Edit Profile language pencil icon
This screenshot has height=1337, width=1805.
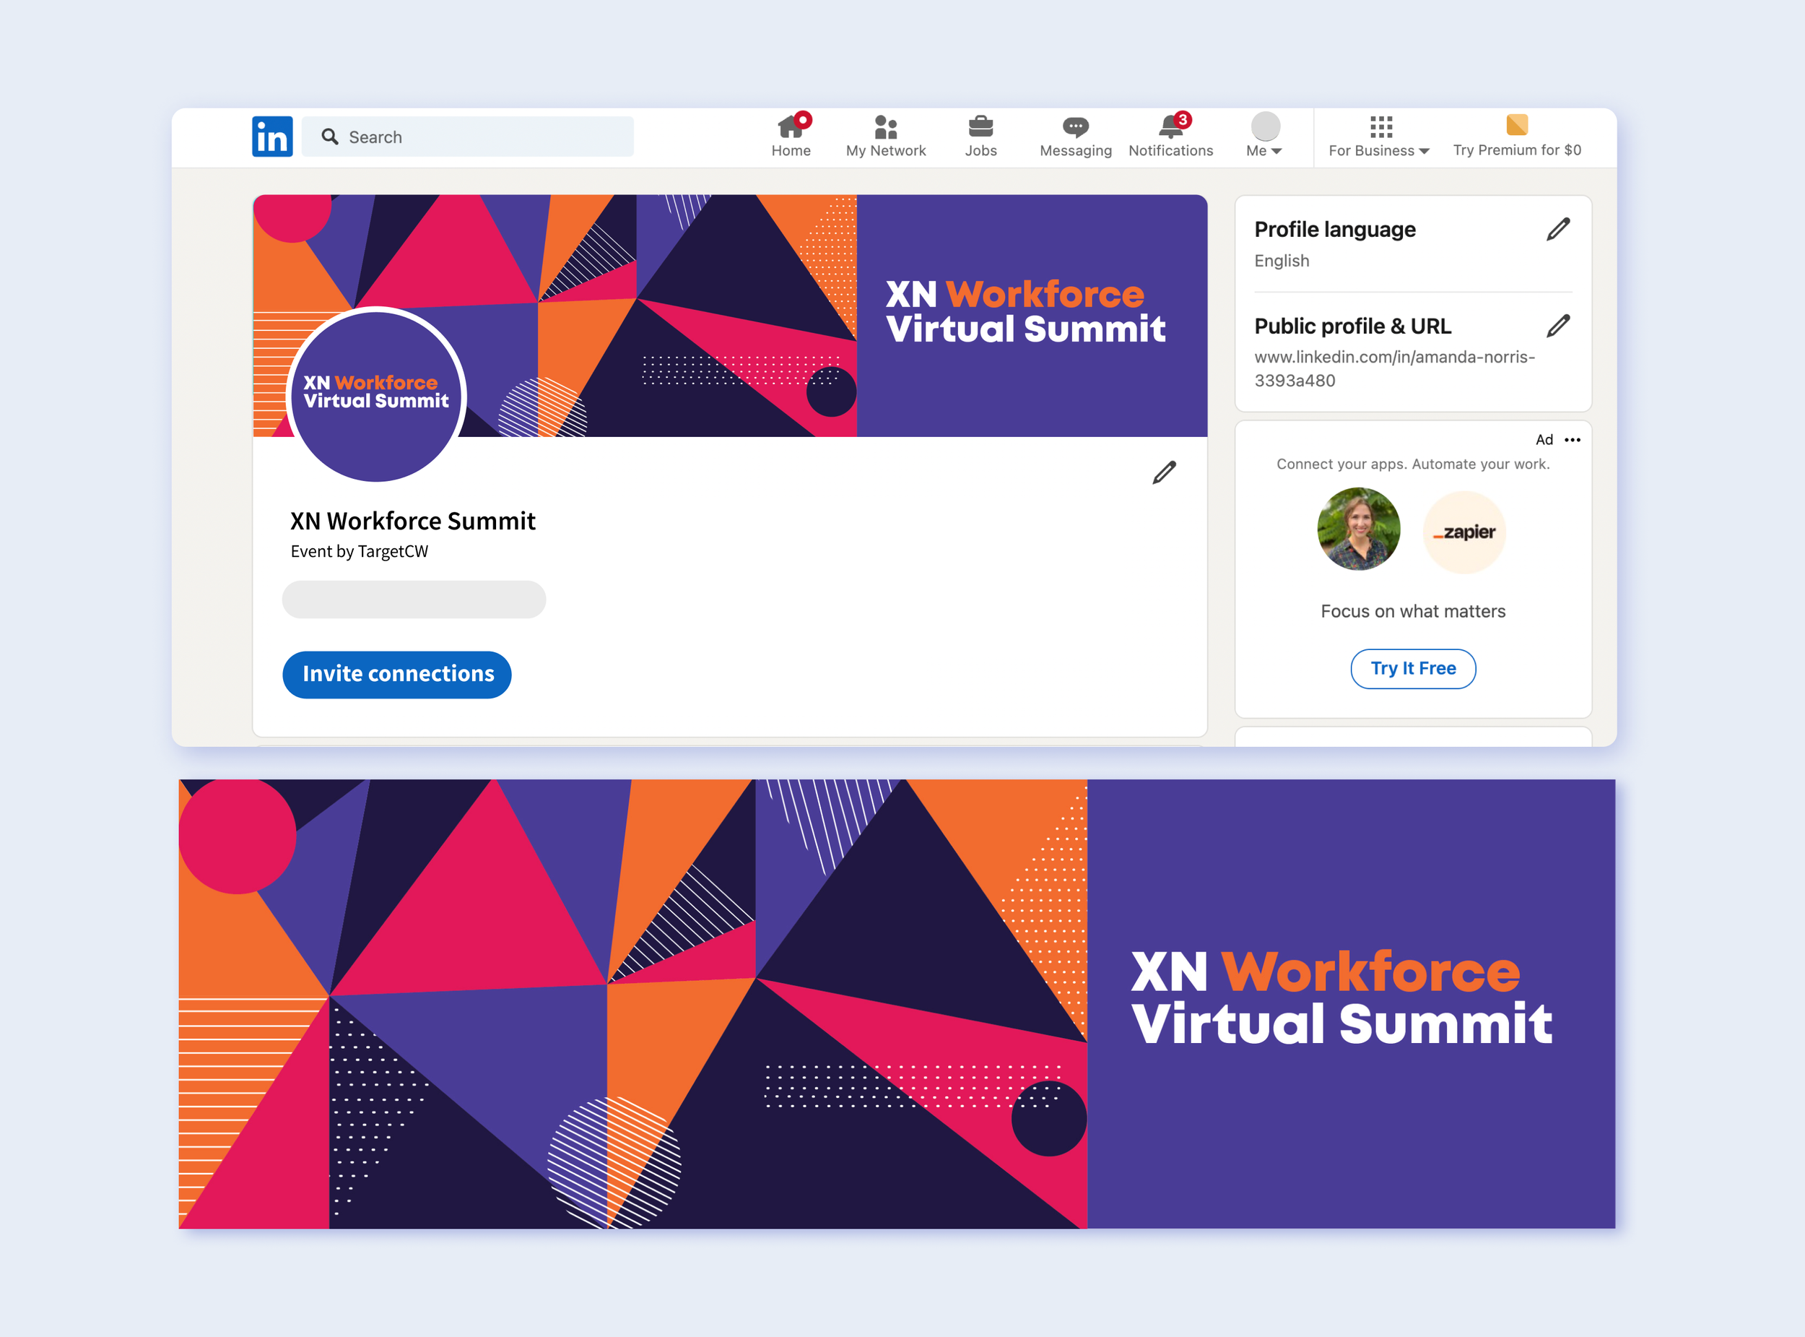coord(1558,229)
